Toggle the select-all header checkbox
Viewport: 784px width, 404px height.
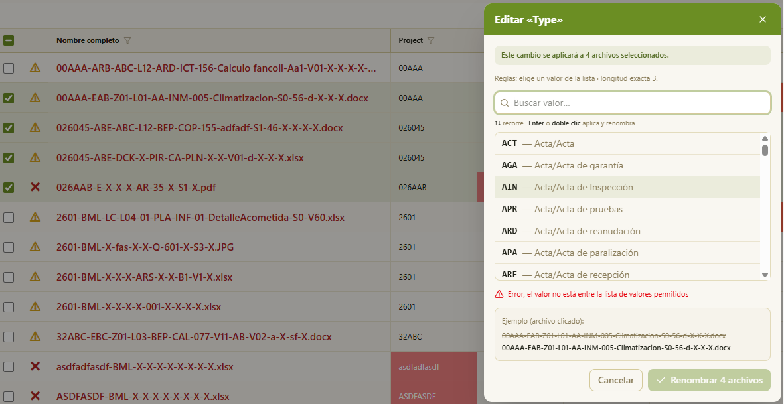(x=9, y=40)
